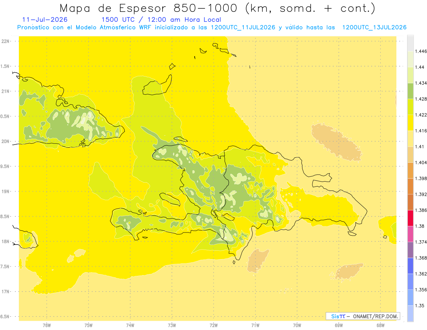Select legend value 1.356
Viewport: 427px width, 330px height.
pyautogui.click(x=421, y=290)
